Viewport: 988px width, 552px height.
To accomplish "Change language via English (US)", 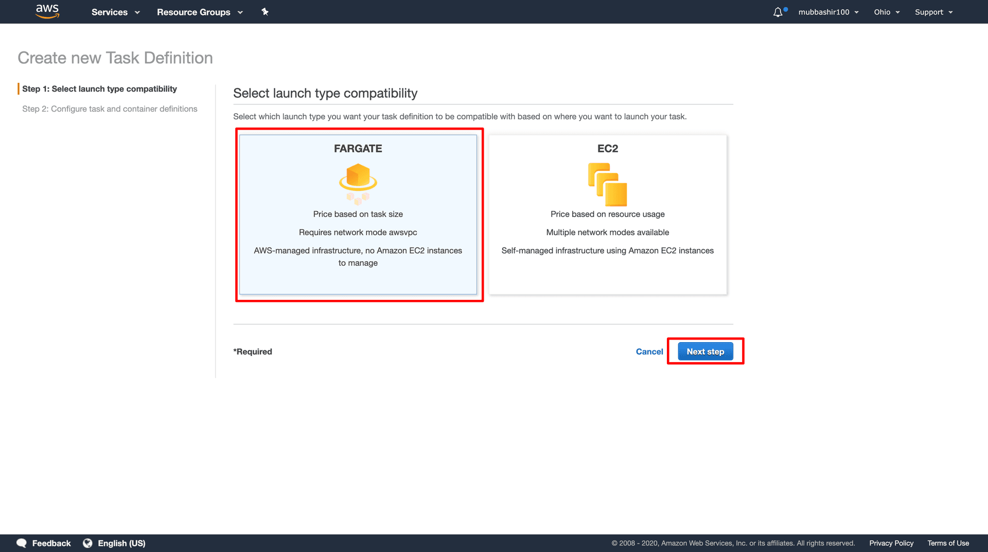I will click(x=121, y=543).
